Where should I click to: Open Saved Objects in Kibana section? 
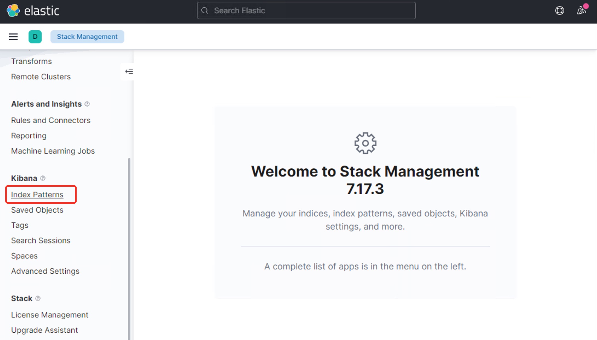click(37, 210)
